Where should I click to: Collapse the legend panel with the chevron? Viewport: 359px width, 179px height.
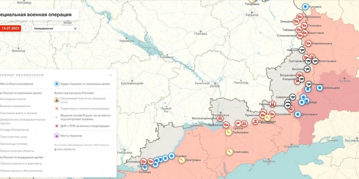(x=111, y=75)
